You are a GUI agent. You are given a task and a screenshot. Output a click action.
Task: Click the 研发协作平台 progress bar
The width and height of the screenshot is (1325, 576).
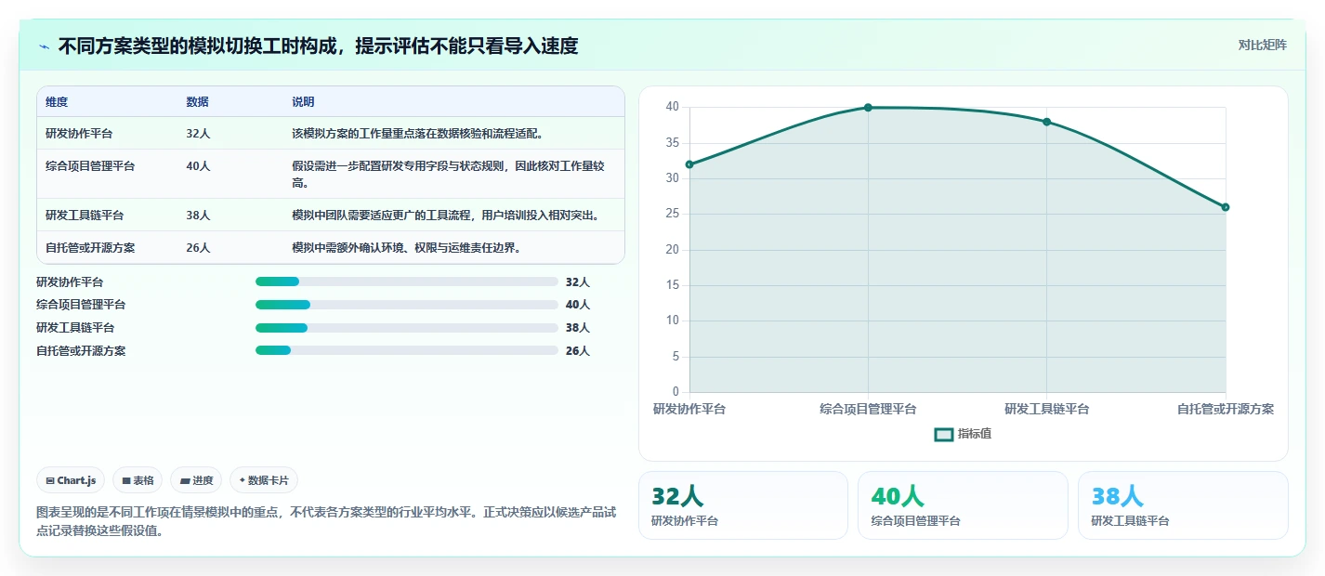pyautogui.click(x=406, y=281)
